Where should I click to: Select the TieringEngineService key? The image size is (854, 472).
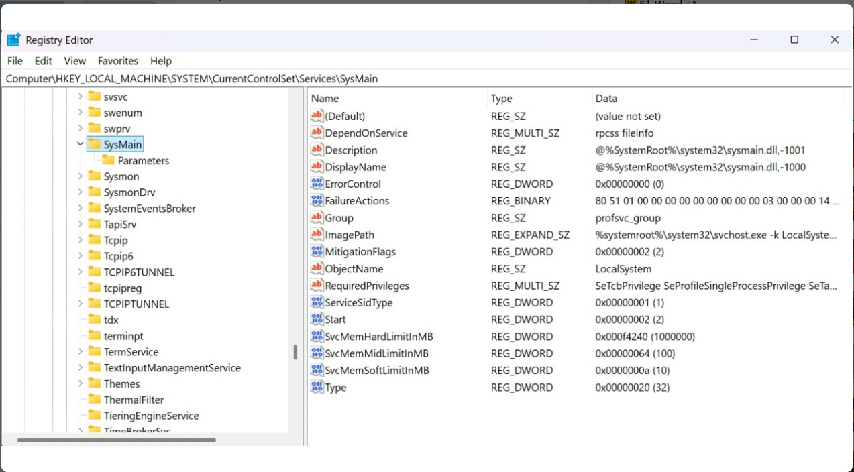pyautogui.click(x=152, y=416)
